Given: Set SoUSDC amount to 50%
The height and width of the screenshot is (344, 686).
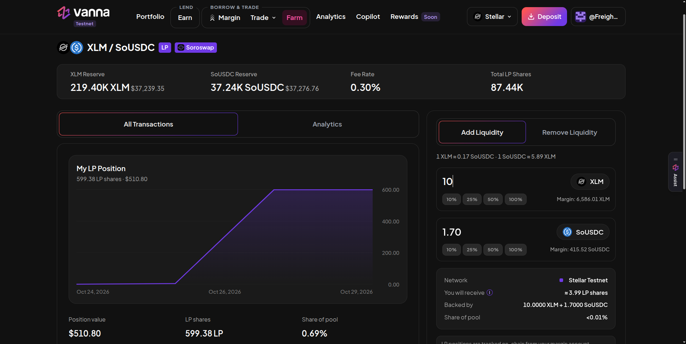Looking at the screenshot, I should pos(493,250).
